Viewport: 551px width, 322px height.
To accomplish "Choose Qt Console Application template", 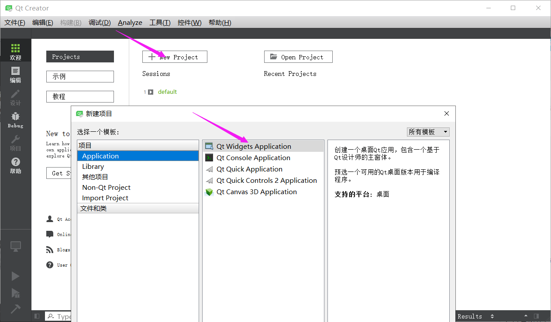I will coord(263,158).
